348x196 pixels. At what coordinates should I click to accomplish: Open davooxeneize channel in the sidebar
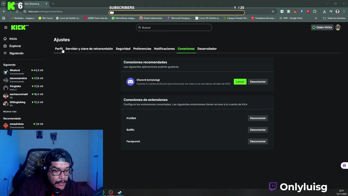23,80
